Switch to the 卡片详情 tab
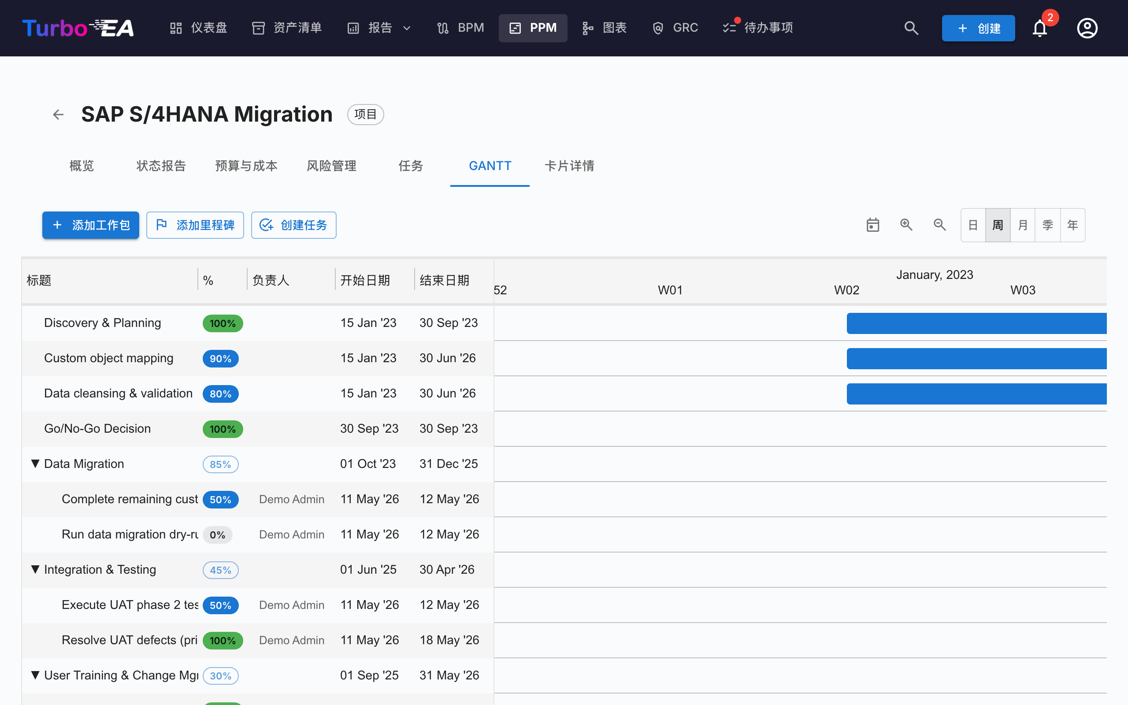The width and height of the screenshot is (1128, 705). point(570,166)
